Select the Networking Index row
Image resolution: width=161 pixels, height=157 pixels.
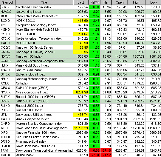[80, 12]
